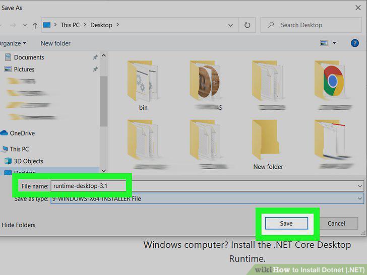
Task: Select Documents in the navigation pane
Action: pyautogui.click(x=29, y=57)
